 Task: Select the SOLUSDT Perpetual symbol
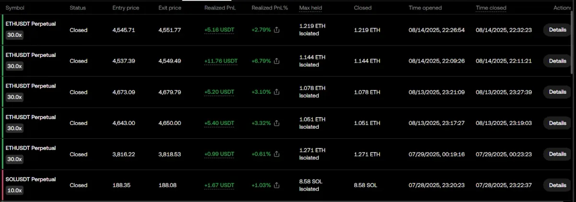coord(31,180)
